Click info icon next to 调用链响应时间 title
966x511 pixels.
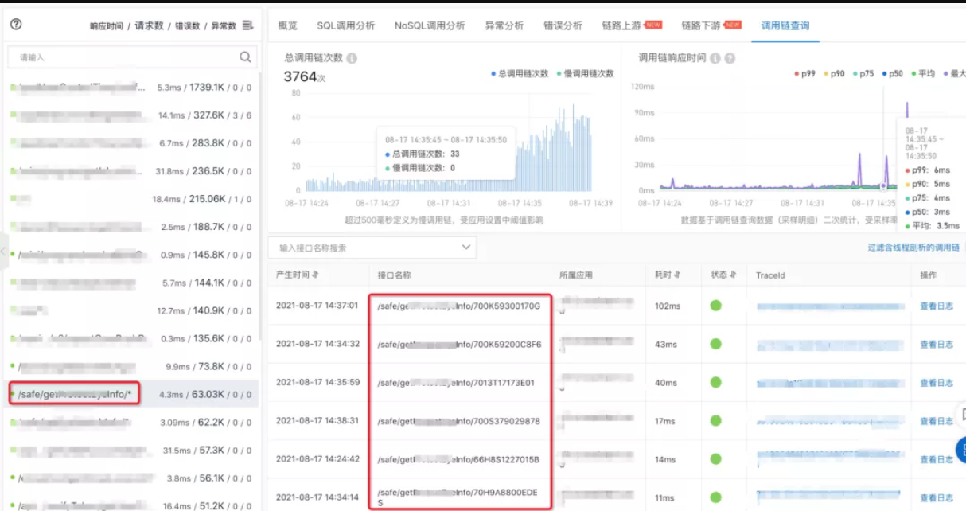(x=715, y=58)
